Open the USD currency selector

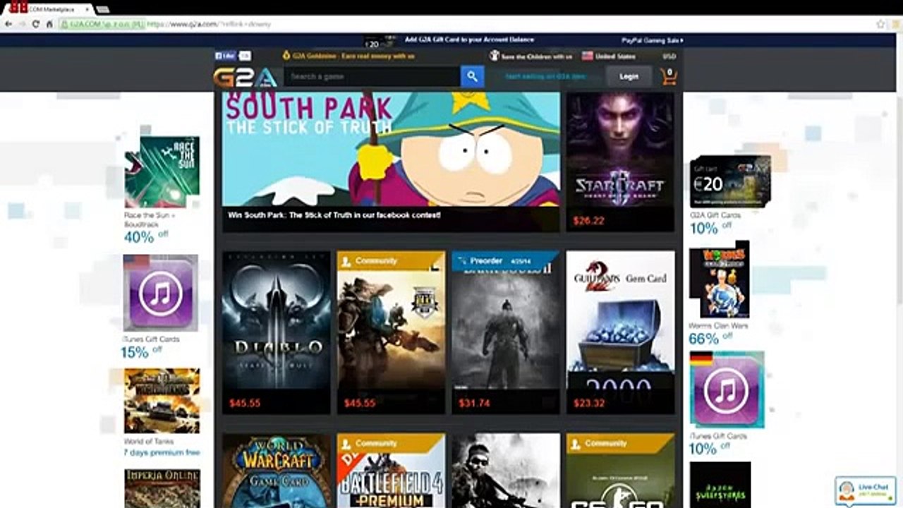[669, 56]
